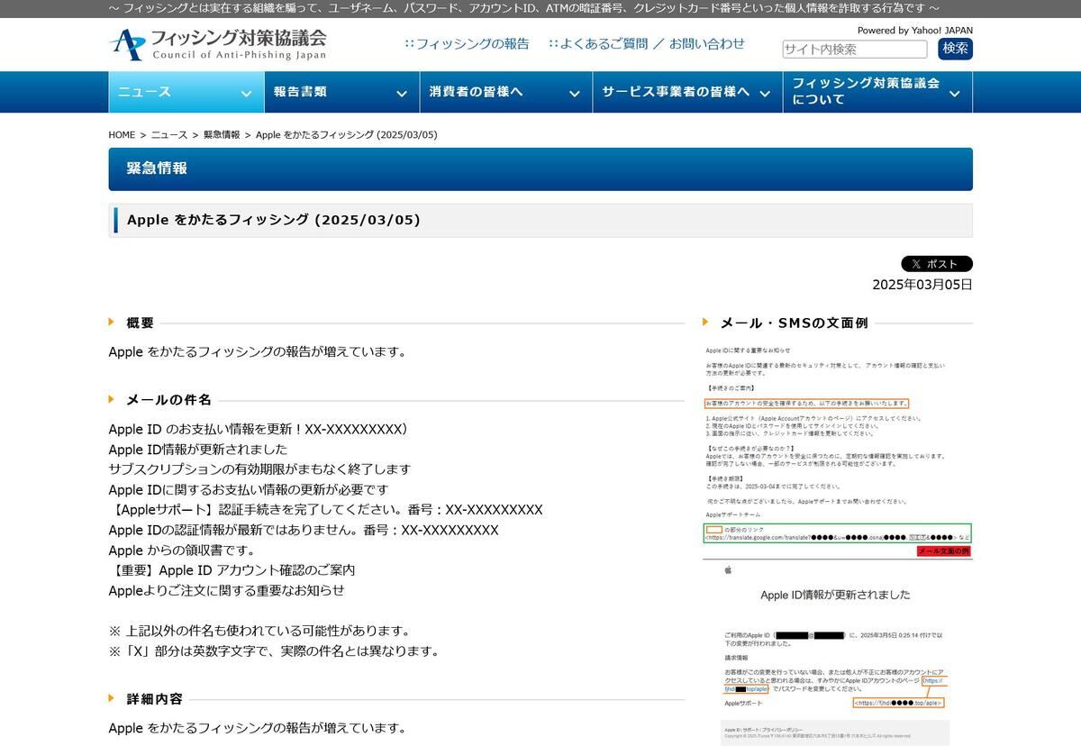Expand the chevron beside 消費者の皆様へ

pyautogui.click(x=574, y=93)
